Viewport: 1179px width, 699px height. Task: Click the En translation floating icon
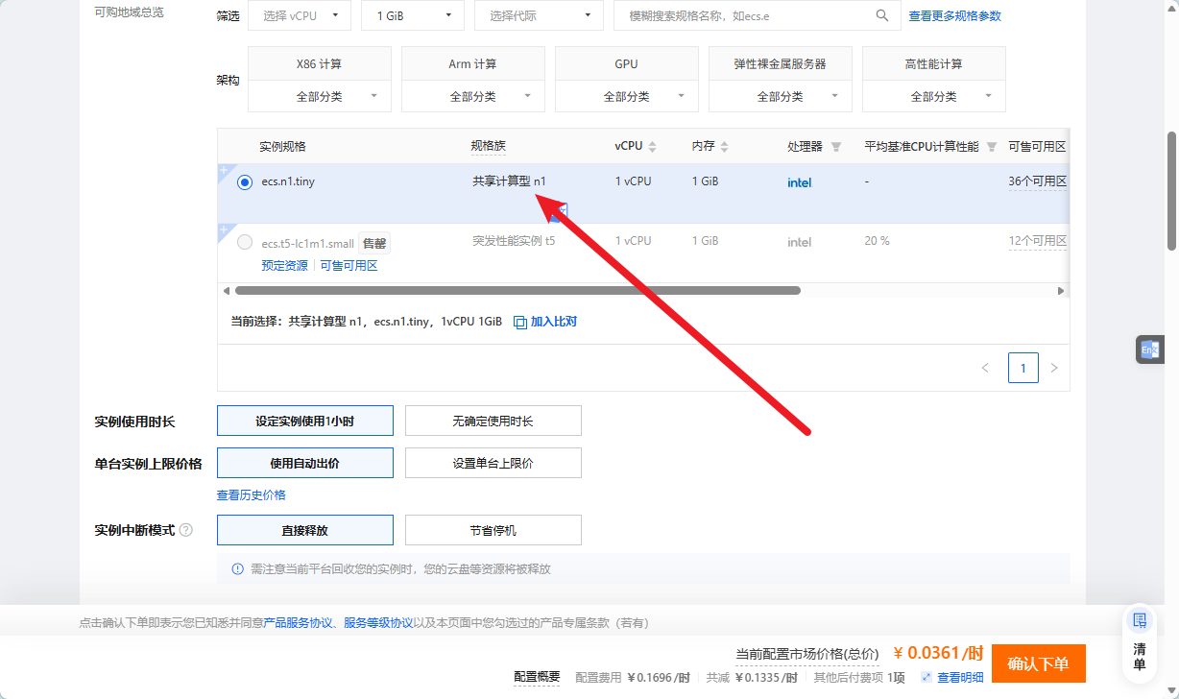pos(1149,350)
